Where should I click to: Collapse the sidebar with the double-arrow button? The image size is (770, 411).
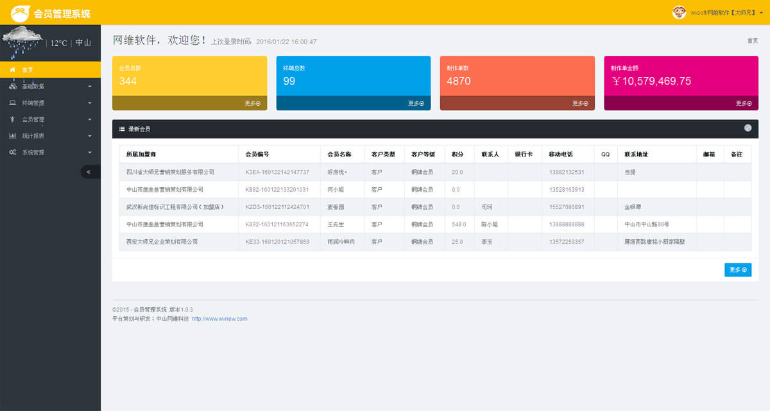[89, 172]
